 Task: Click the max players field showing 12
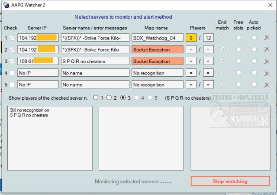(x=208, y=38)
